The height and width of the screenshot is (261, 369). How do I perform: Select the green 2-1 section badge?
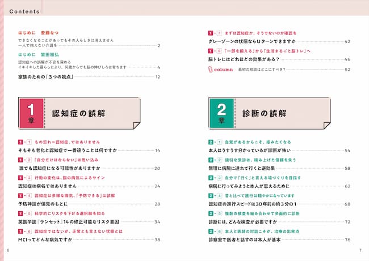pyautogui.click(x=216, y=141)
